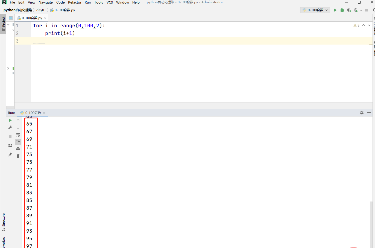
Task: Close the 0-100奇数.py editor tab
Action: tap(45, 18)
